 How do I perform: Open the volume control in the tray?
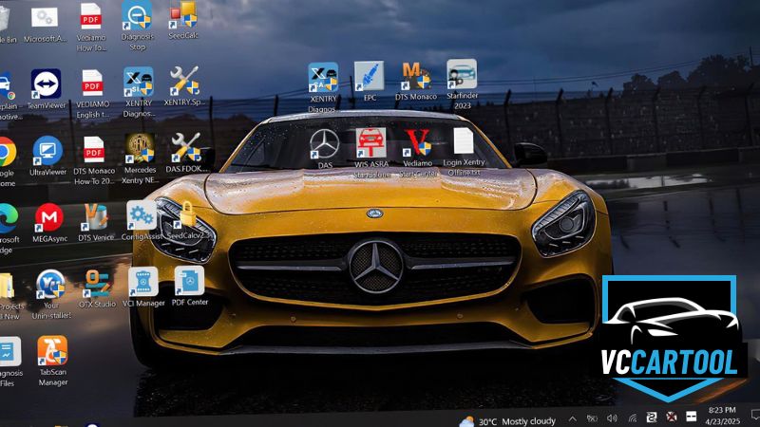coord(612,418)
